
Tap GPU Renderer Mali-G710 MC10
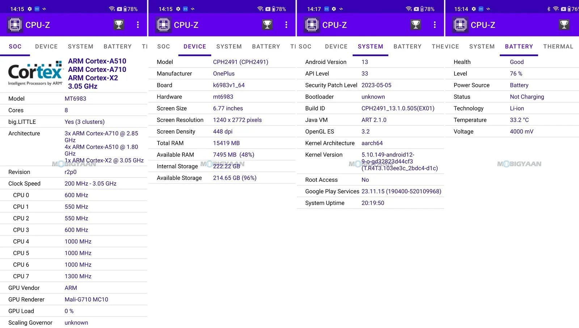[x=86, y=299]
